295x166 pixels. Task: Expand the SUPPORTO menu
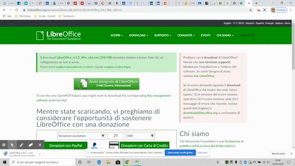[163, 36]
